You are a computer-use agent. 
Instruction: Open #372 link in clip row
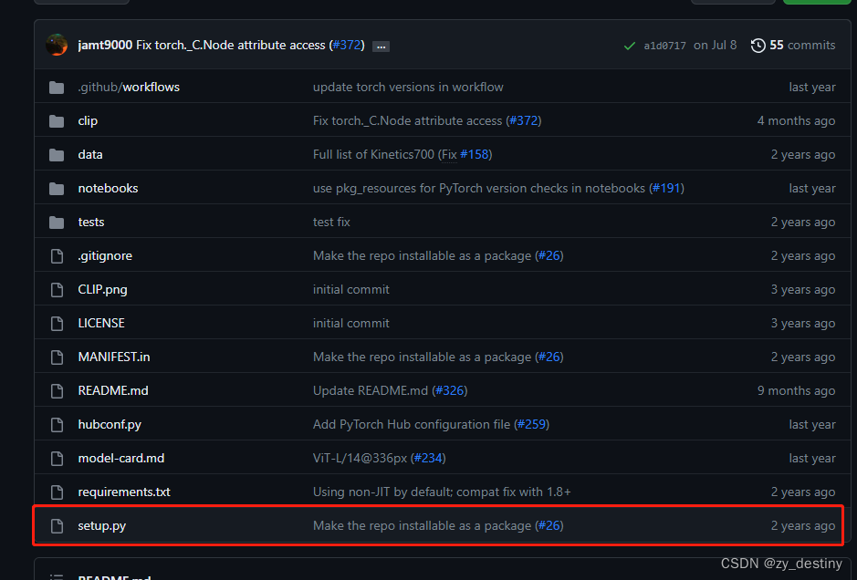524,120
